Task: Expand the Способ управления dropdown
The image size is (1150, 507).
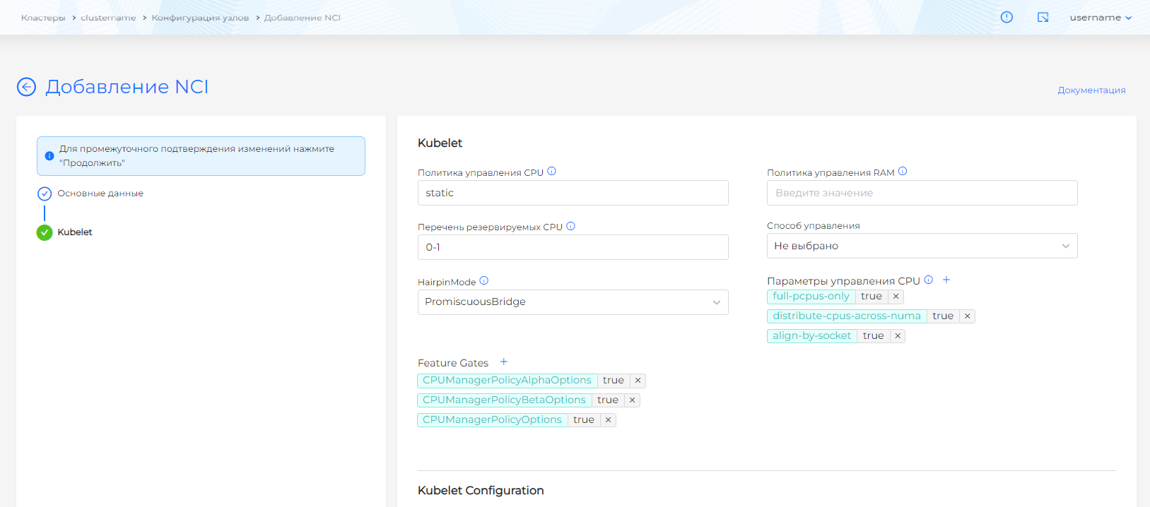Action: coord(922,246)
